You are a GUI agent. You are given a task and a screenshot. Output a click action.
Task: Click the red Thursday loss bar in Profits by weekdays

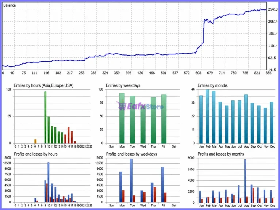[x=155, y=195]
